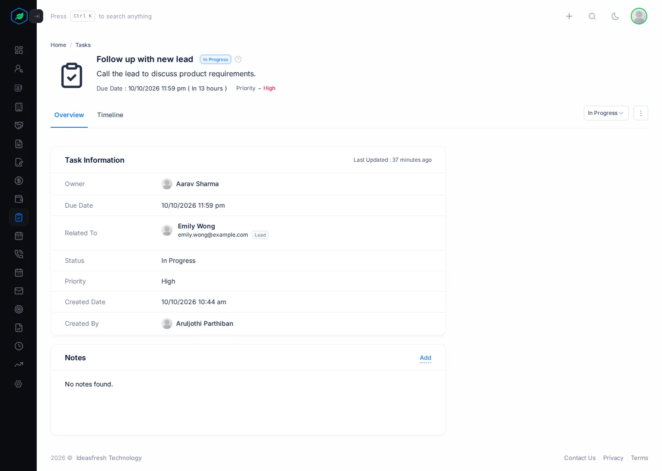Go to Tasks breadcrumb link
This screenshot has width=662, height=471.
click(x=83, y=45)
